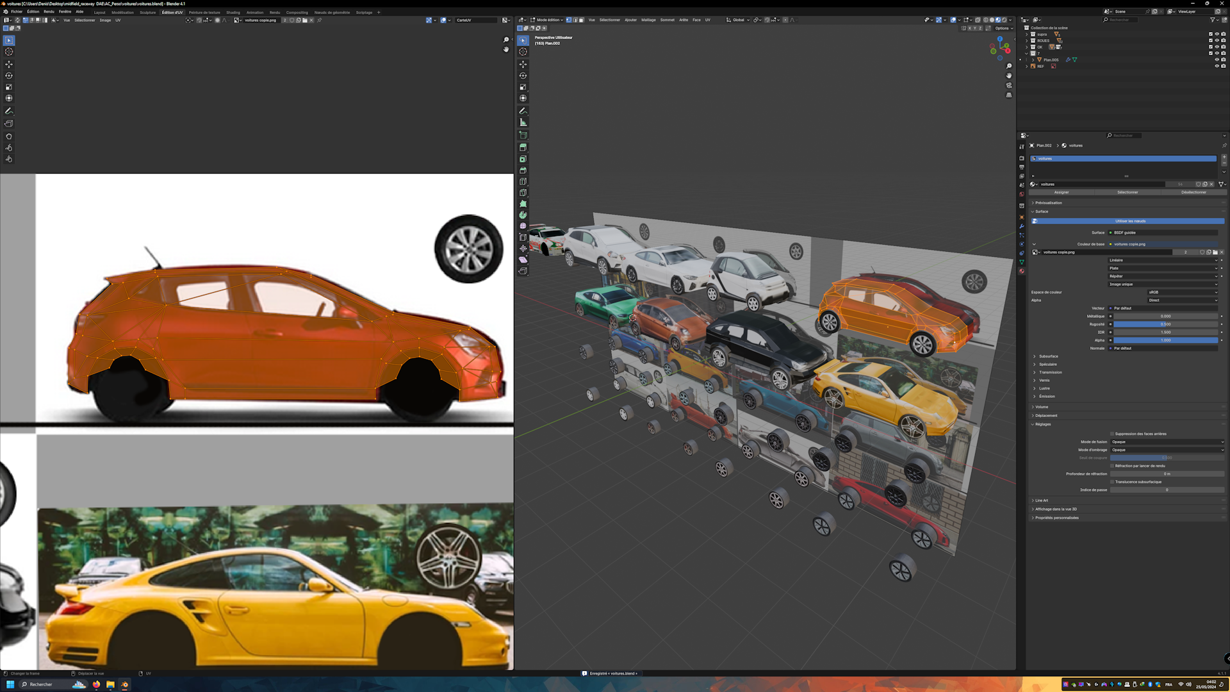Click the Désélectionner button

click(x=1193, y=192)
